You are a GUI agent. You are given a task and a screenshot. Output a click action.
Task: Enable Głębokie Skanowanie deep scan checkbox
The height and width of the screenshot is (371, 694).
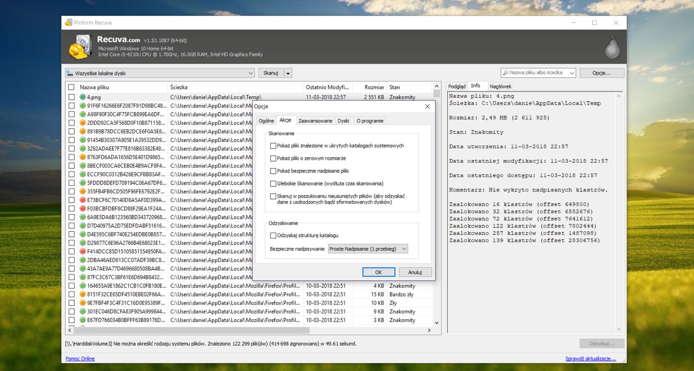[273, 184]
